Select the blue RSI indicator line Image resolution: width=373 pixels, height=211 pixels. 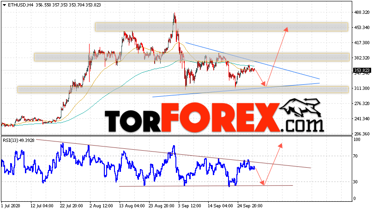coord(128,165)
